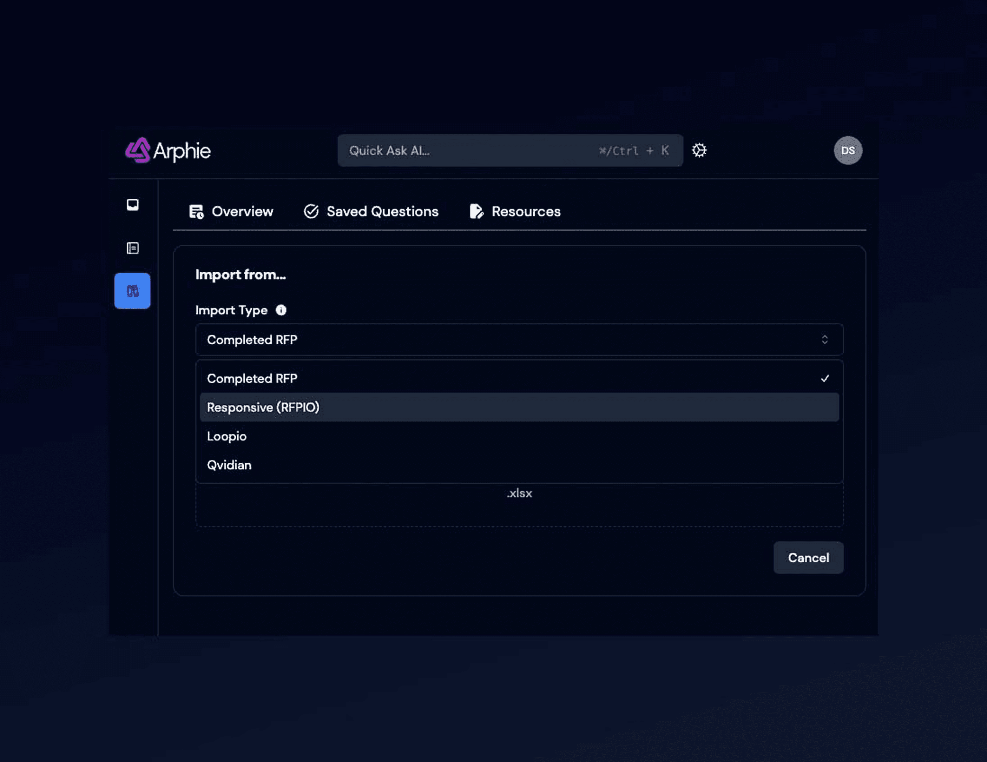Focus the Quick Ask AI search field
Screen dimensions: 987x762
[470, 150]
